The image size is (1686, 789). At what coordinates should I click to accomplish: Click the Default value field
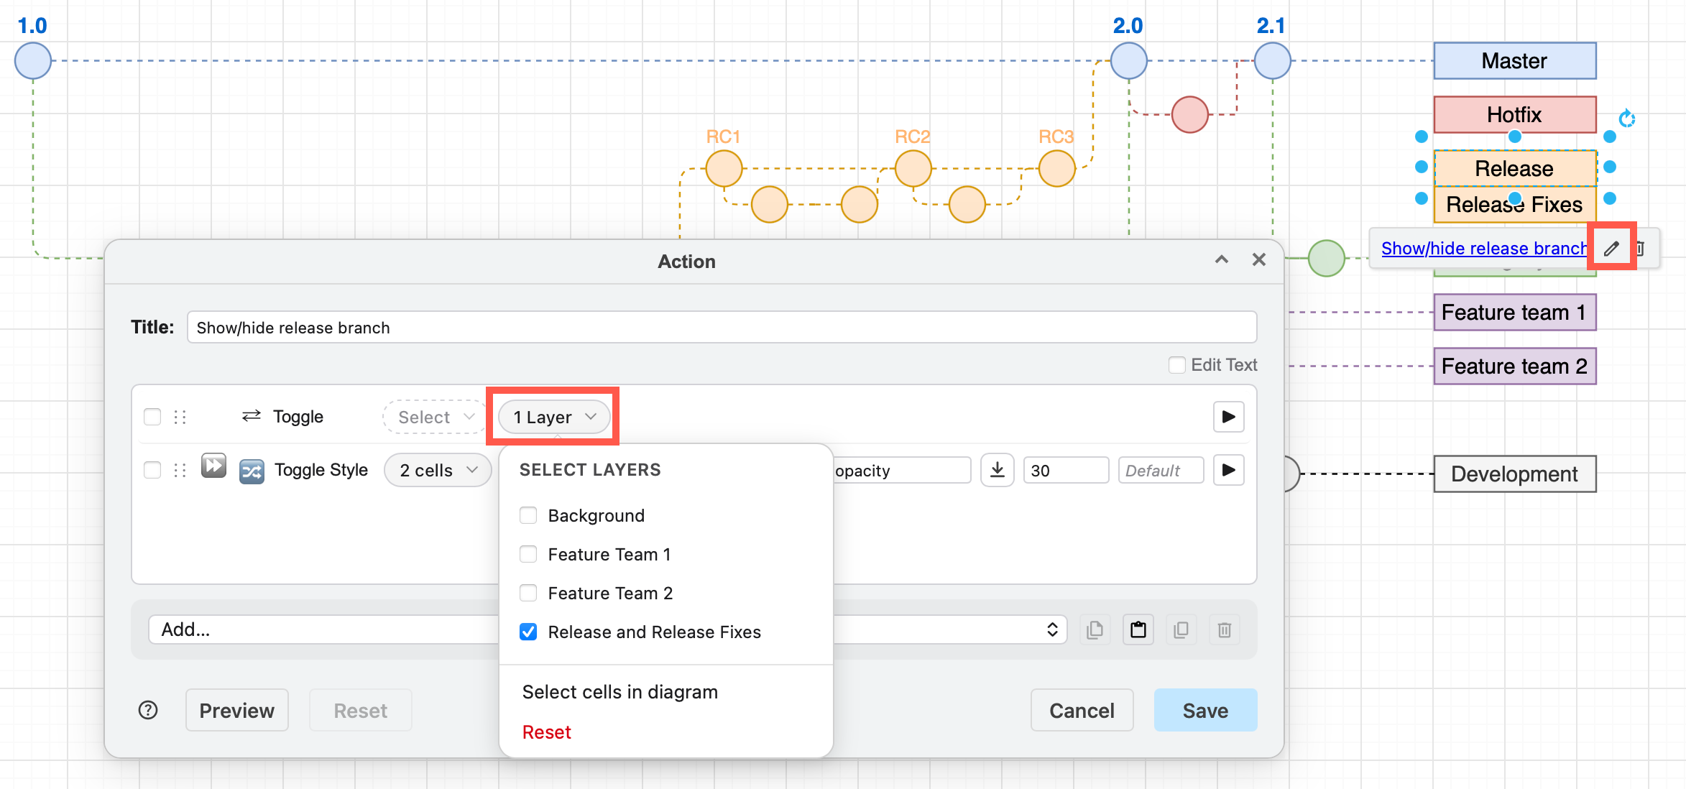coord(1161,470)
